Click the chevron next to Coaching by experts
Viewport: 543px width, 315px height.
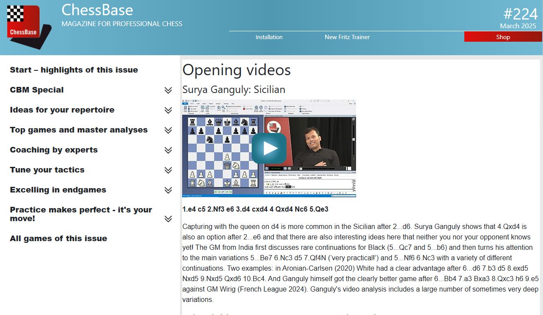[168, 150]
